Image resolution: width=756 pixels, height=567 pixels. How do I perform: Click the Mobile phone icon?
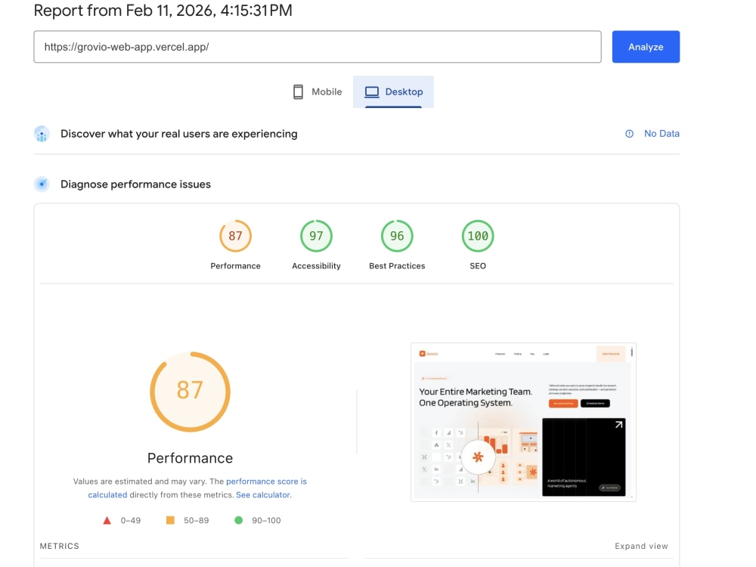point(298,91)
